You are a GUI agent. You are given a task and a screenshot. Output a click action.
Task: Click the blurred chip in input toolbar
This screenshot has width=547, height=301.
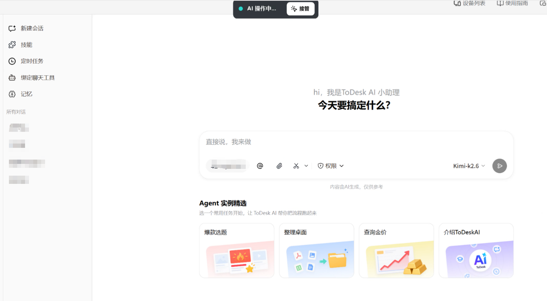228,166
